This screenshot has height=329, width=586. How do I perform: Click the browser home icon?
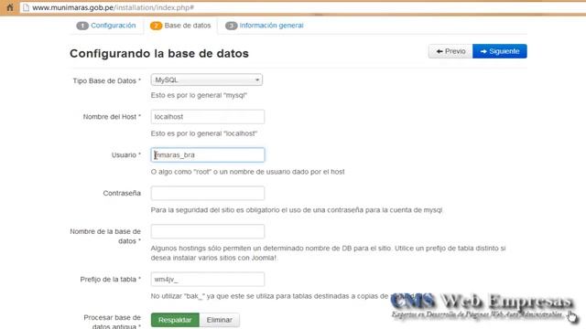[10, 7]
